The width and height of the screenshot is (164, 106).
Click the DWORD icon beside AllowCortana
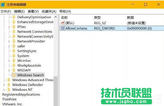coord(63,28)
